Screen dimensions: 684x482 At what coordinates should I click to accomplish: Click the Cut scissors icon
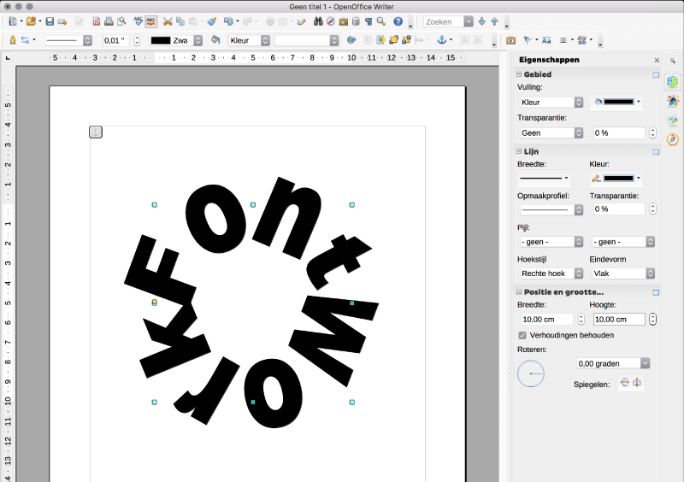click(x=168, y=21)
